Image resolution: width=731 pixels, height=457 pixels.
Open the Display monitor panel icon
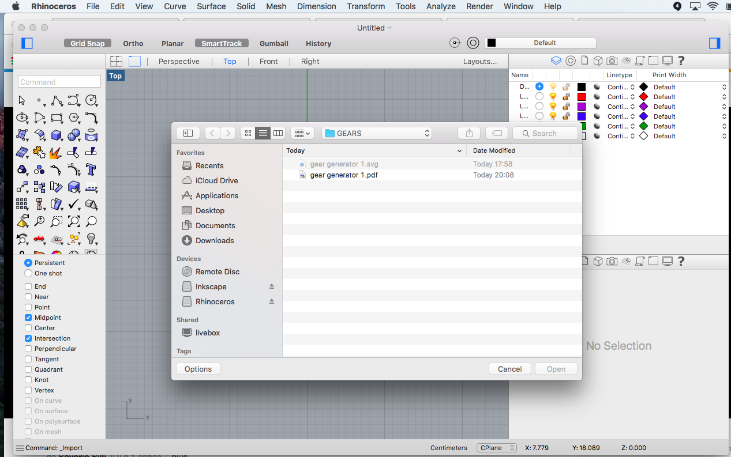668,61
